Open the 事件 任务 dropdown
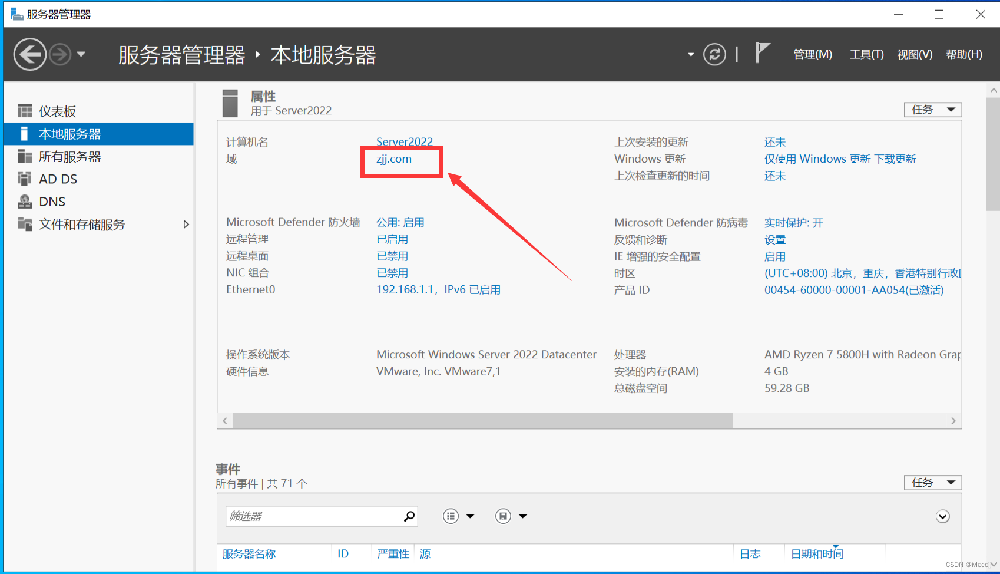 pos(933,483)
